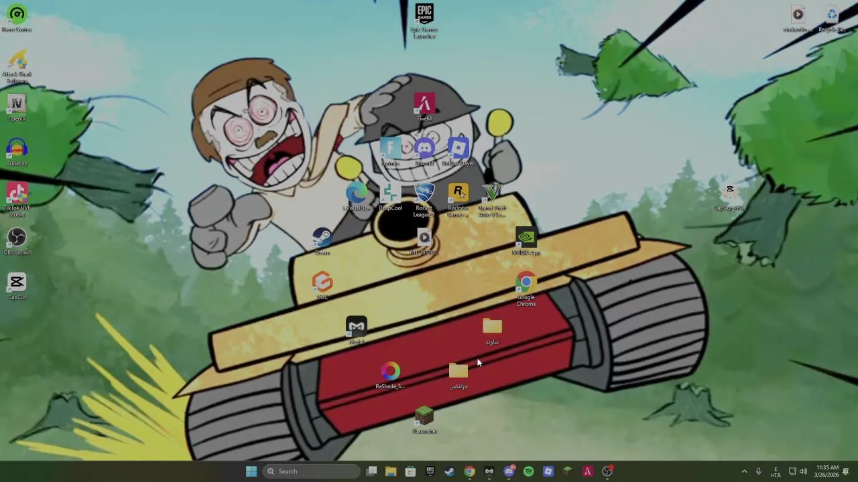The width and height of the screenshot is (858, 482).
Task: Open File Explorer from the taskbar
Action: (391, 471)
